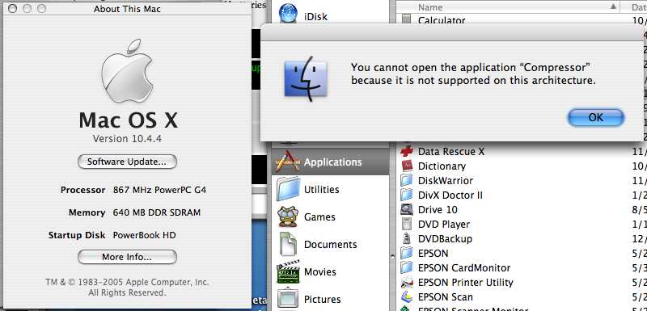Viewport: 647px width, 311px height.
Task: Click Data Rescue X file name
Action: pos(451,152)
